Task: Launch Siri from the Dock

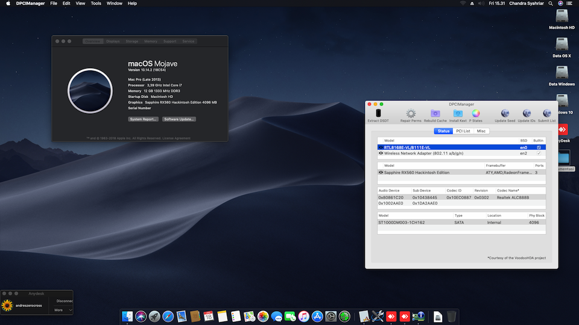Action: (141, 316)
